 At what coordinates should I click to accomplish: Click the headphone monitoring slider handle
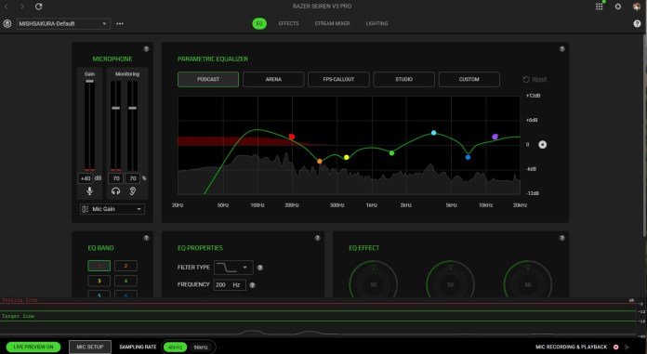click(x=116, y=108)
